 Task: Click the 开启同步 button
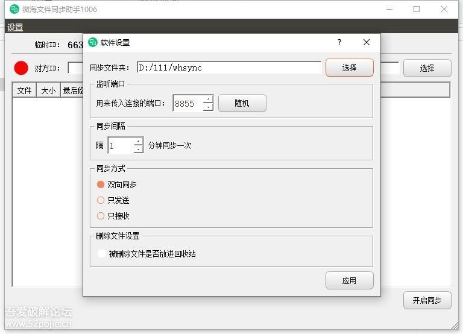[427, 300]
